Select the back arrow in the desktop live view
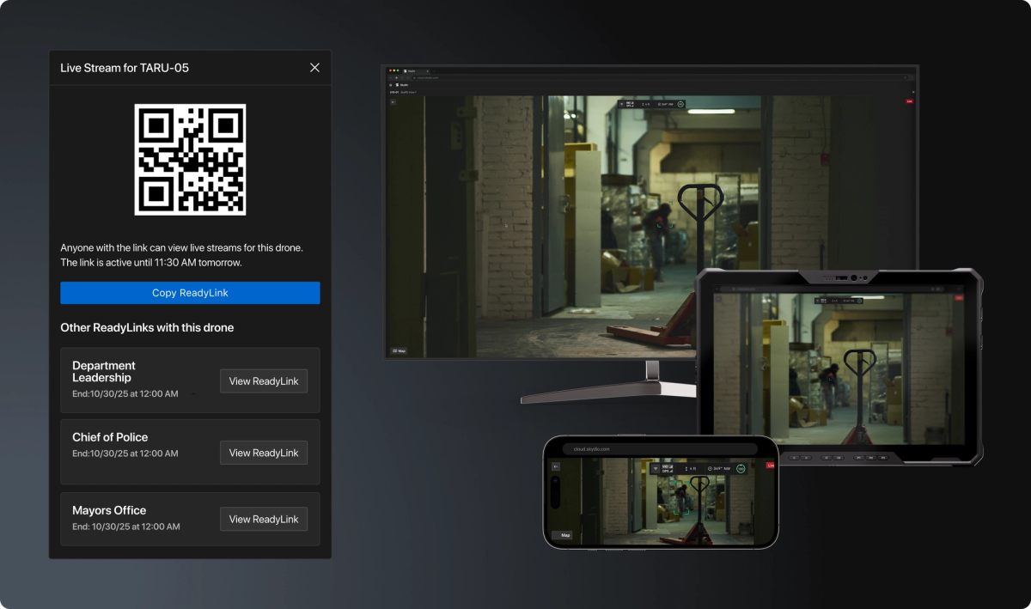The image size is (1031, 609). [393, 101]
